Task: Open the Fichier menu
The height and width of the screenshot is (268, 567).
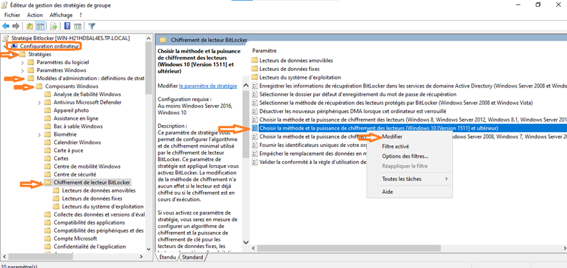Action: tap(12, 15)
